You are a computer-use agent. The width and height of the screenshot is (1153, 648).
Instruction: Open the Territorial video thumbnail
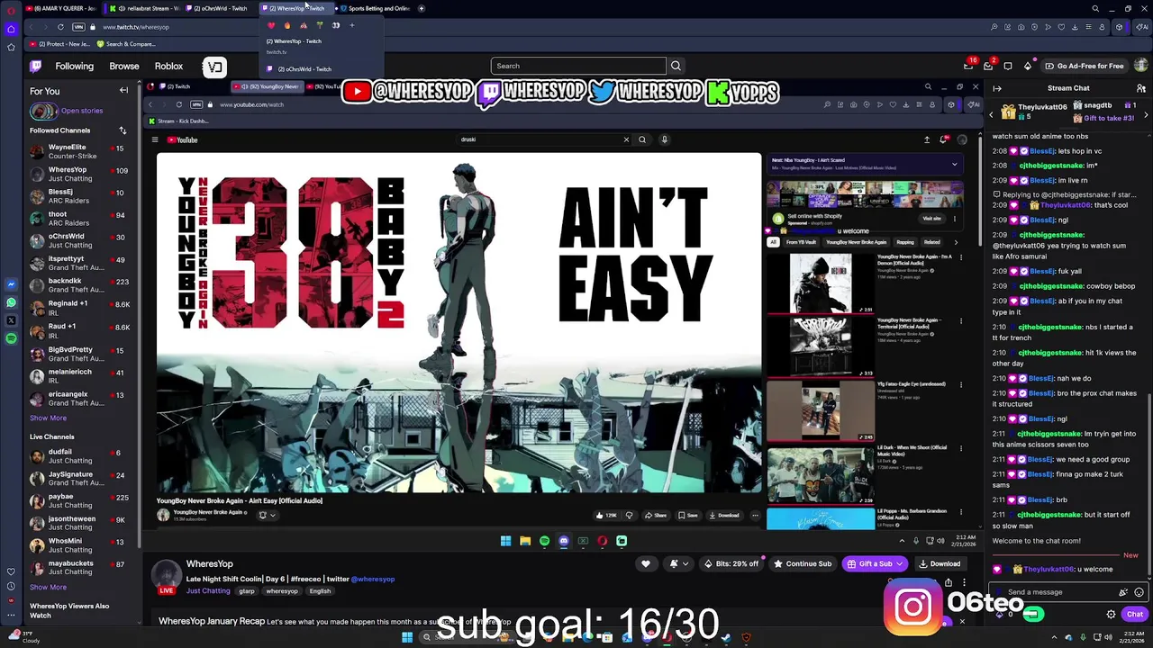coord(821,346)
